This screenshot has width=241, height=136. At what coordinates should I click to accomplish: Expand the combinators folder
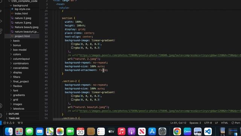(x=21, y=63)
